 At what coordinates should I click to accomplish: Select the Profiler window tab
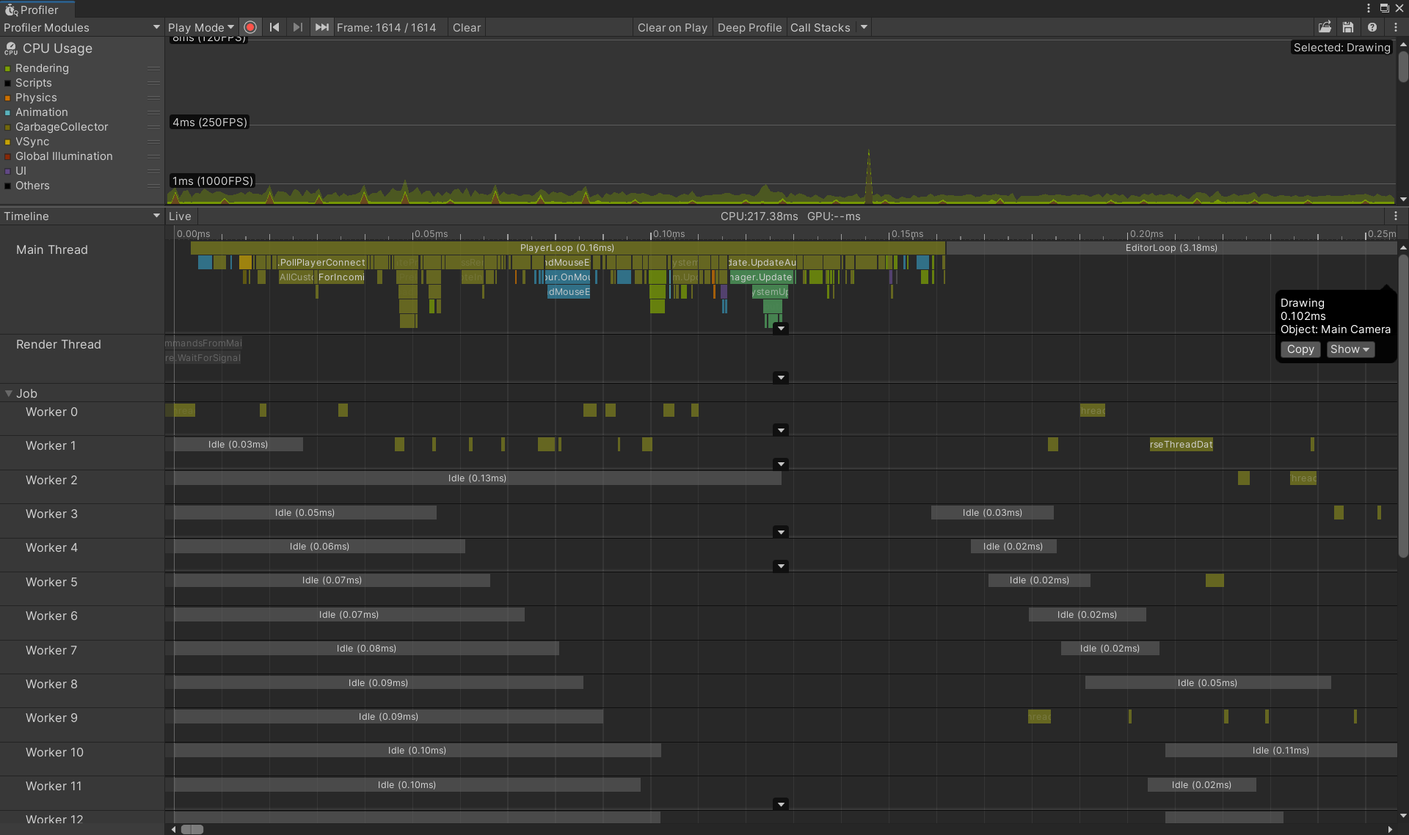[37, 10]
